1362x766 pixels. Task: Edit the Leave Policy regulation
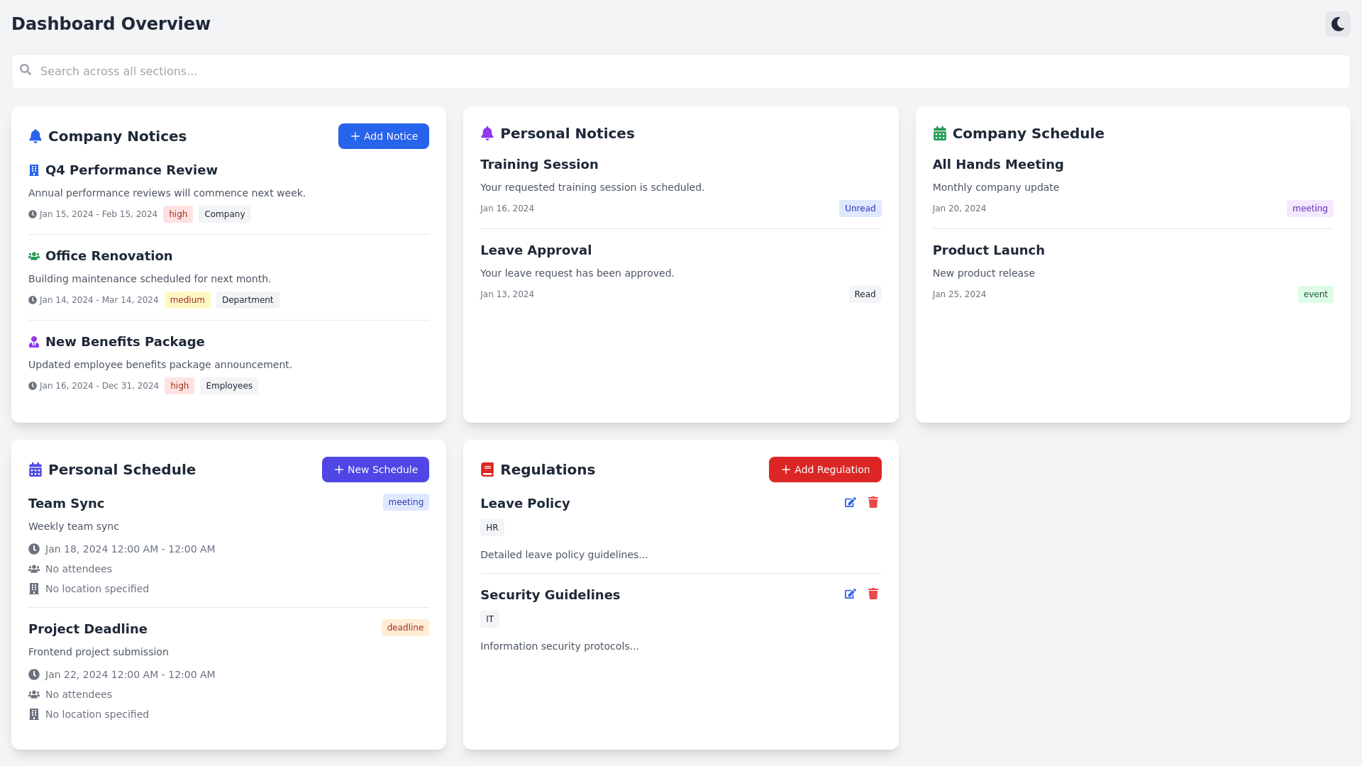850,503
